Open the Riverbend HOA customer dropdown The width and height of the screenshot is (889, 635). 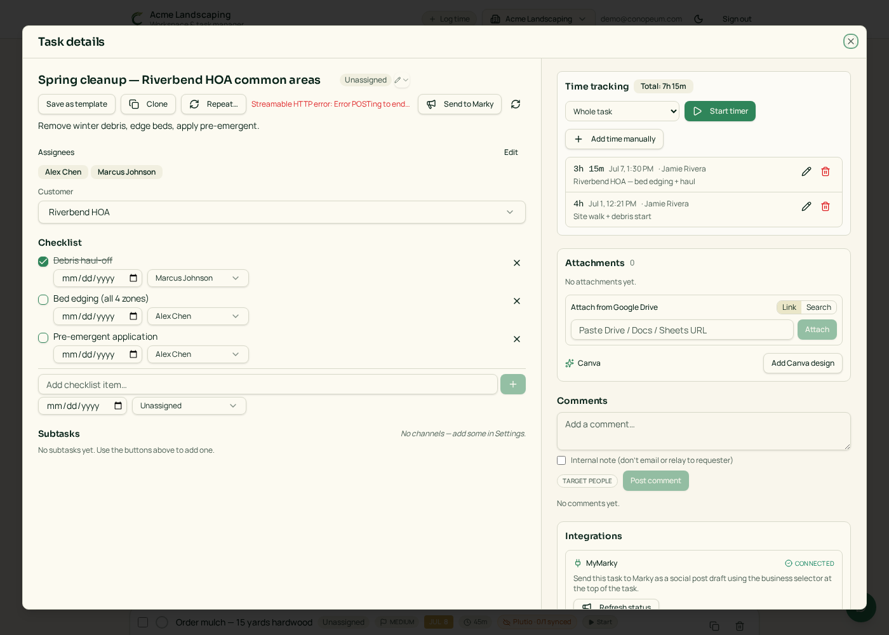282,212
